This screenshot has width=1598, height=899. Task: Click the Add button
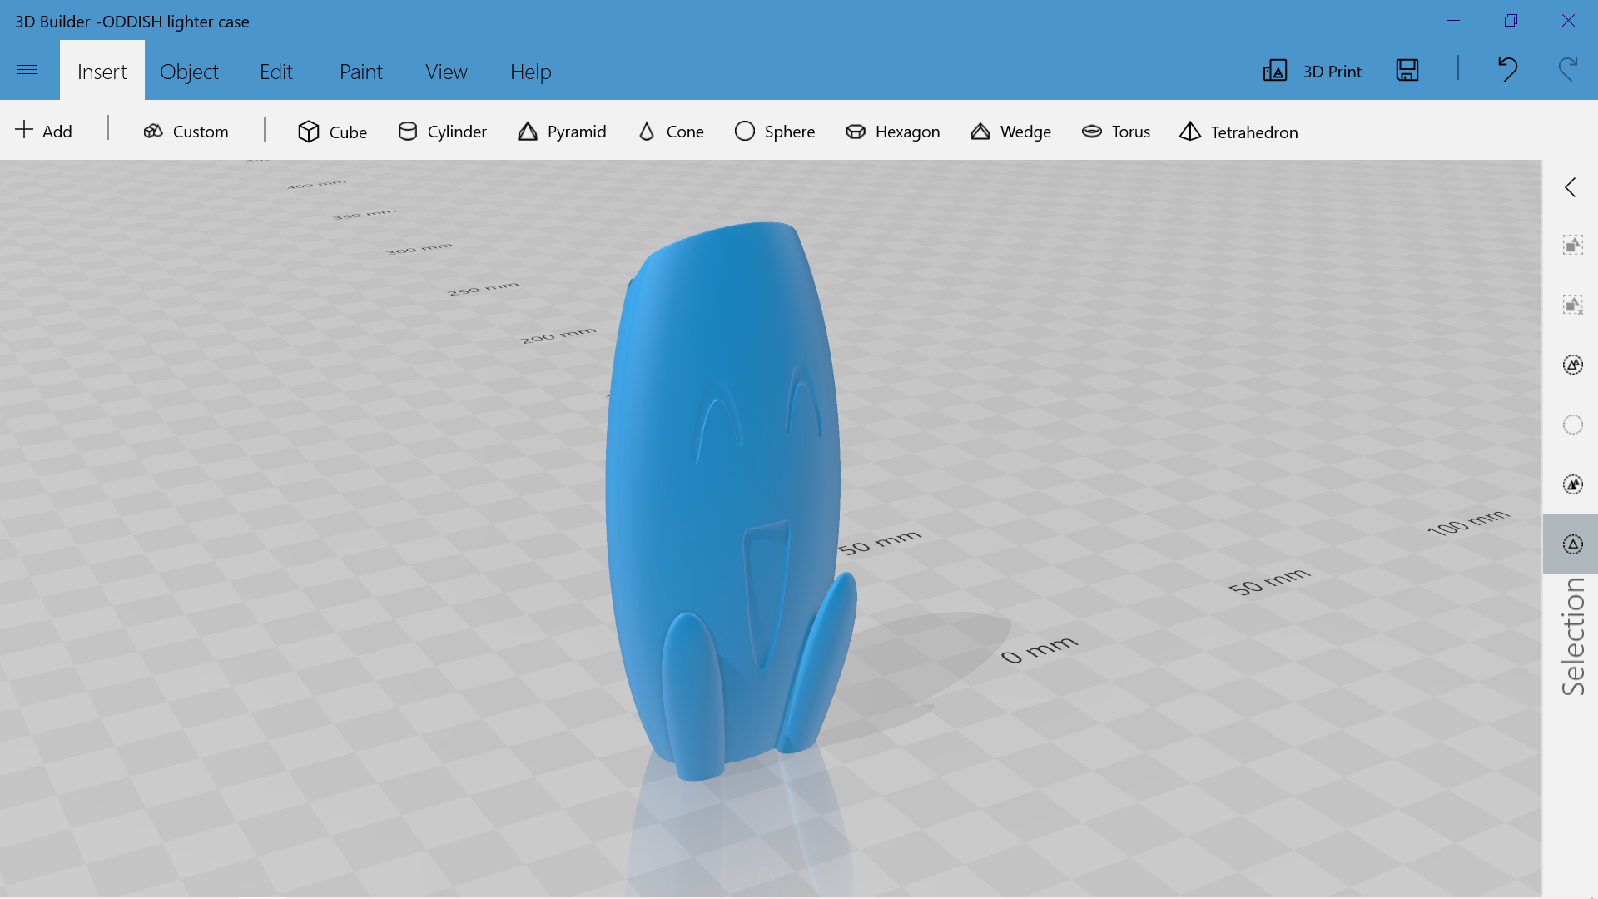tap(44, 131)
